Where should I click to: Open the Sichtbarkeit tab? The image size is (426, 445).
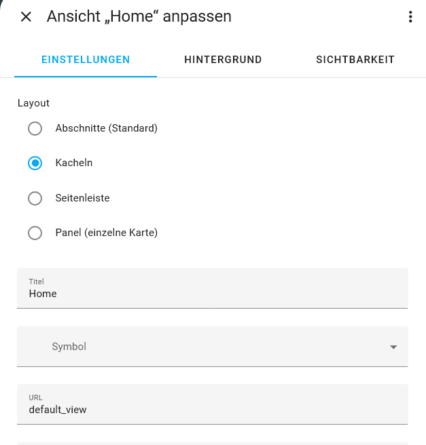click(355, 60)
